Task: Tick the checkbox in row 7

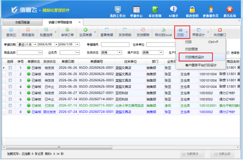Action: click(x=10, y=105)
